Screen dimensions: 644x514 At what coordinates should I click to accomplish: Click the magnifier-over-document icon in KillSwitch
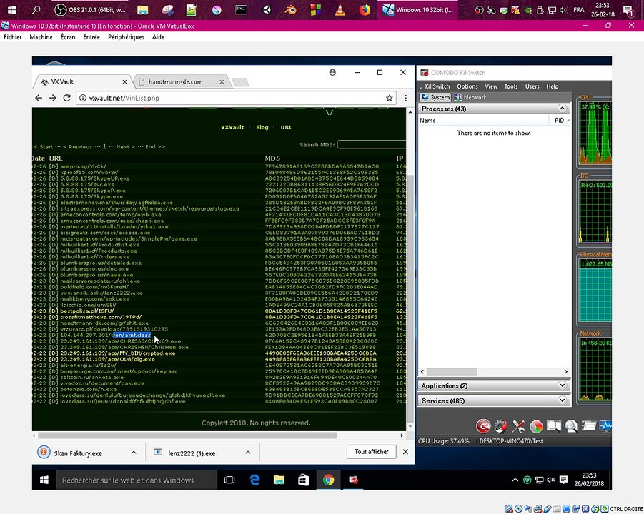[571, 426]
